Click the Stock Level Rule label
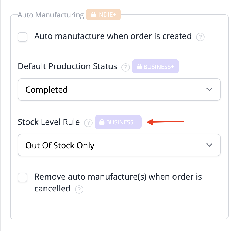The width and height of the screenshot is (238, 231). pos(49,122)
